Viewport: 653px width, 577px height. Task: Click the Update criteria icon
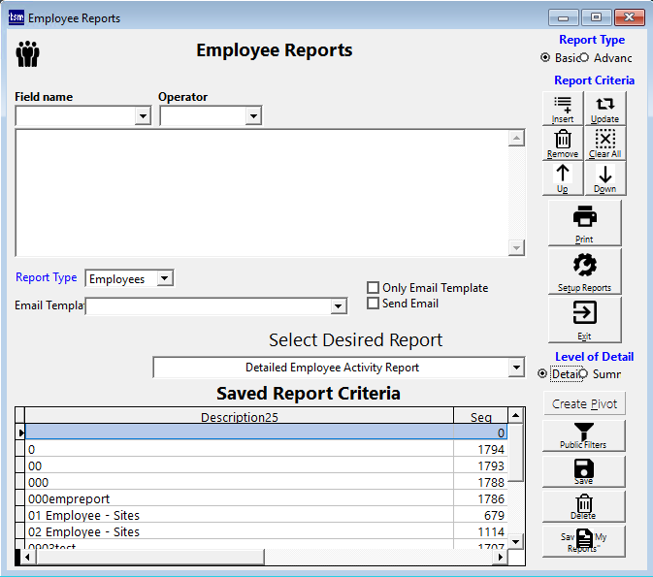click(604, 105)
